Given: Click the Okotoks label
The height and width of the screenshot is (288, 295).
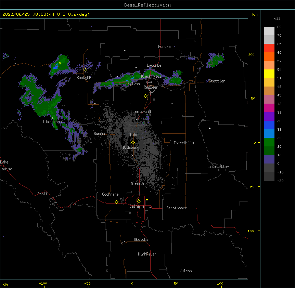Looking at the screenshot, I should 141,239.
